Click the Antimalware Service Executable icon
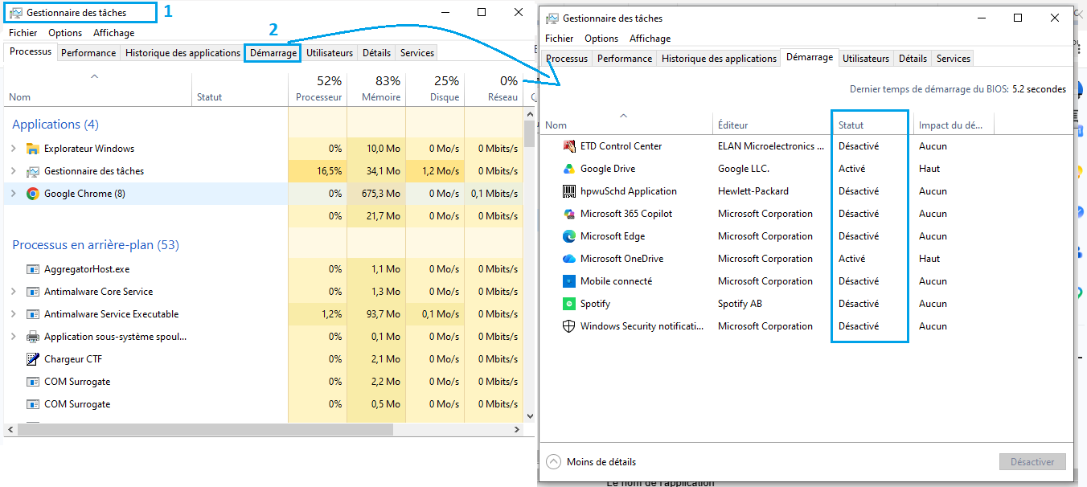The image size is (1087, 487). (33, 314)
